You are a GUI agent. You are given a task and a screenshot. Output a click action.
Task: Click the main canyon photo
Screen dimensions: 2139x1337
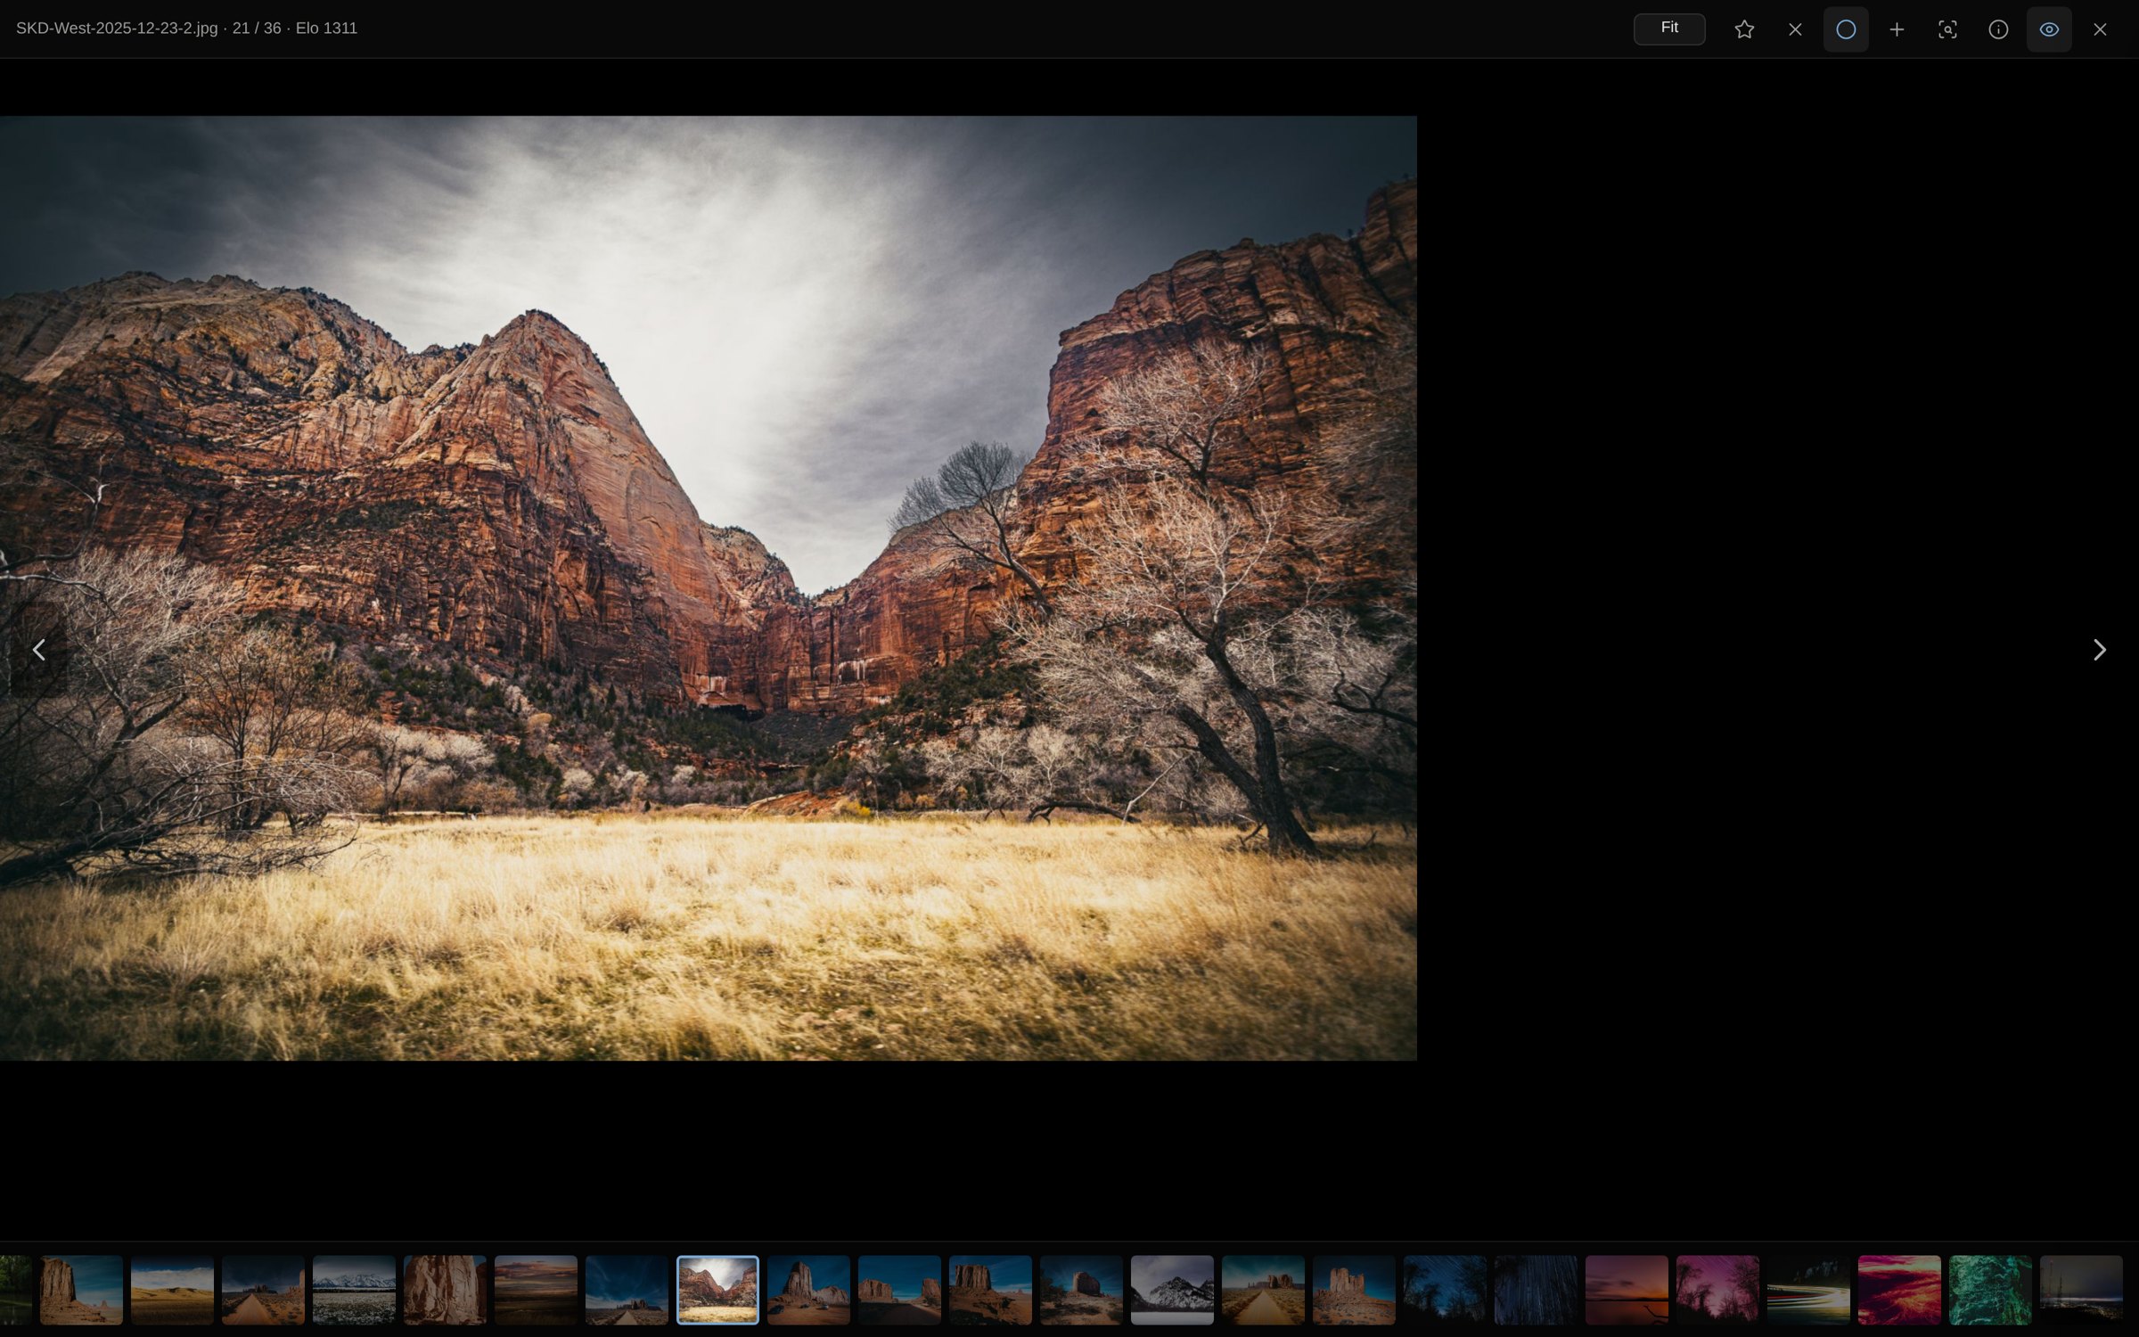pos(709,588)
